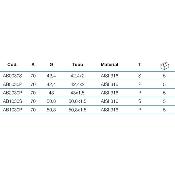
Task: Click product code AB2030P
Action: point(12,93)
